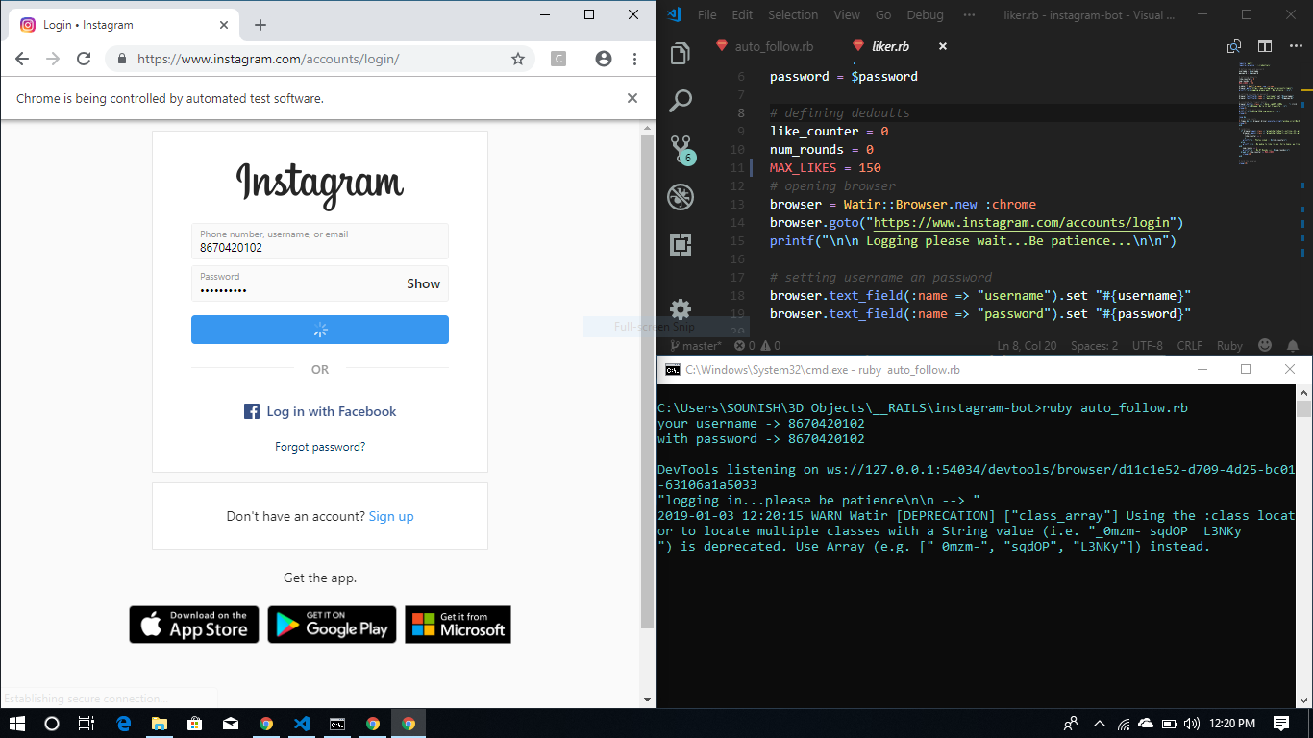Open the Chrome three-dot menu
Viewport: 1313px width, 738px height.
coord(635,59)
